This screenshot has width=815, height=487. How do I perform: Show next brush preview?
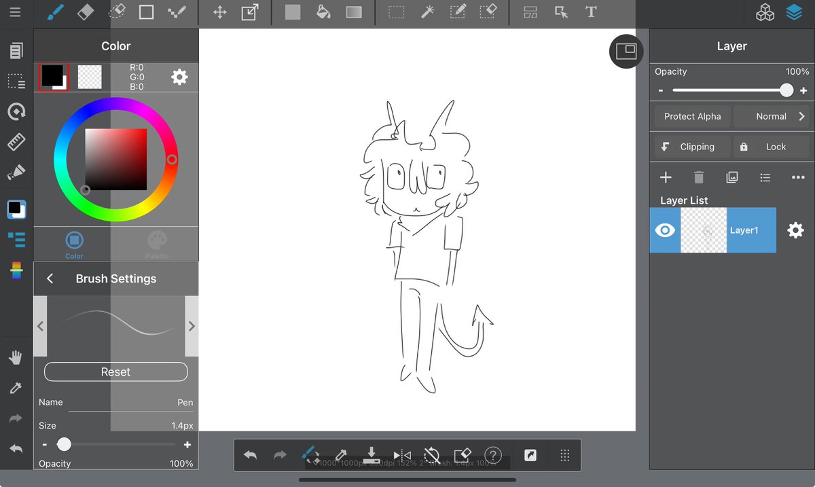pos(192,326)
